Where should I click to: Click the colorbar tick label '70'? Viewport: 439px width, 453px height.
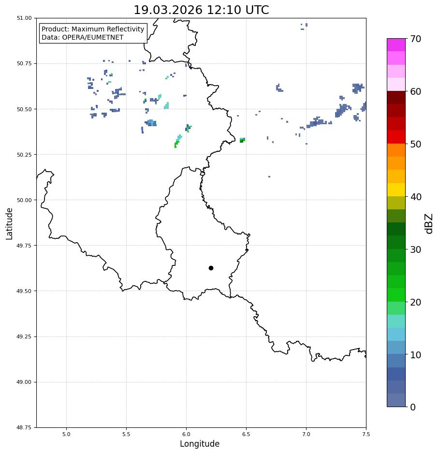pyautogui.click(x=416, y=39)
